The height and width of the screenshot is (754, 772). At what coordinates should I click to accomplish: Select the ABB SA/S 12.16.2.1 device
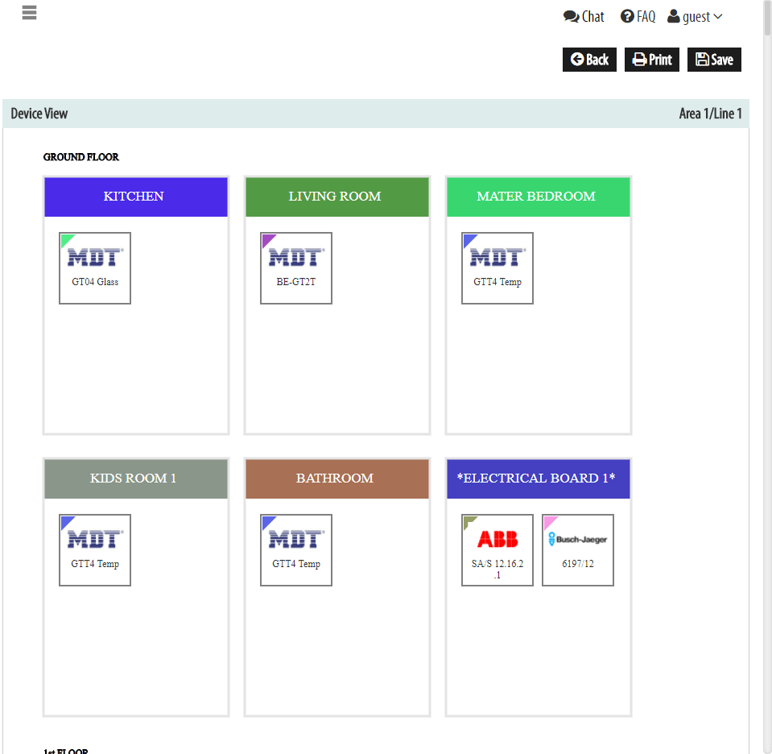[x=497, y=550]
